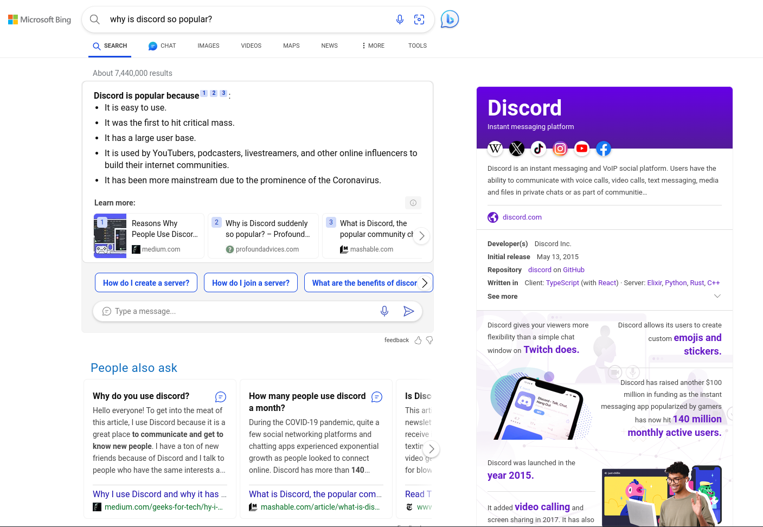The height and width of the screenshot is (527, 763).
Task: Open the discord.com official website link
Action: (x=522, y=217)
